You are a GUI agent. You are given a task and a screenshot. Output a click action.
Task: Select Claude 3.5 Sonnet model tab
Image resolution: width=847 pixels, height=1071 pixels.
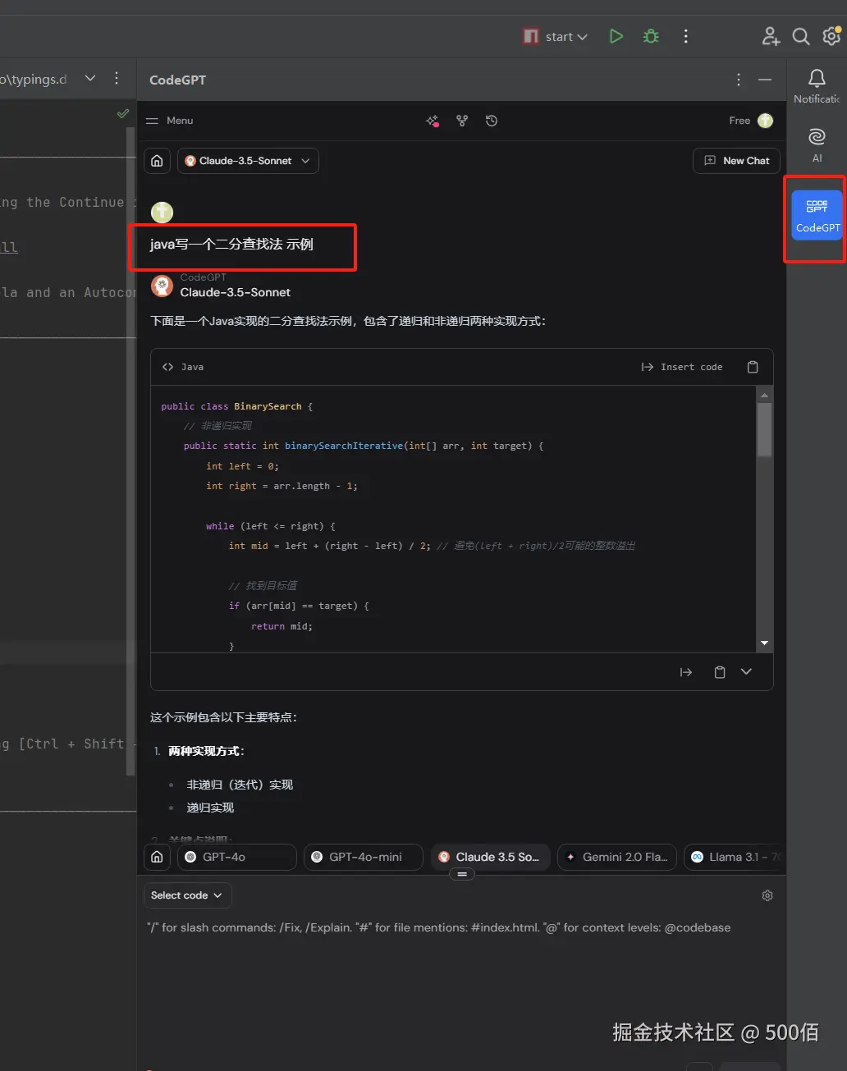(x=490, y=857)
